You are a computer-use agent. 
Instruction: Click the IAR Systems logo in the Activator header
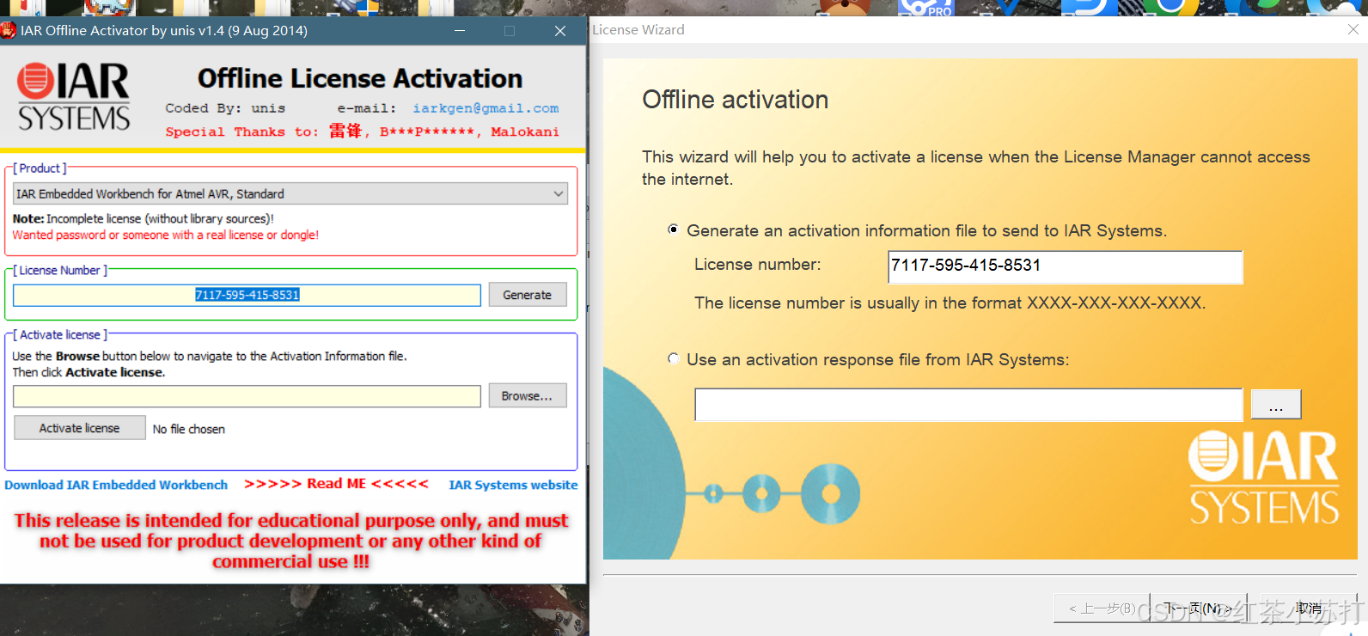click(74, 96)
